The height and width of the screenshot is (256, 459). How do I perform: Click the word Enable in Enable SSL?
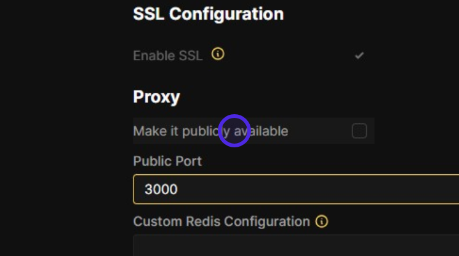click(154, 55)
